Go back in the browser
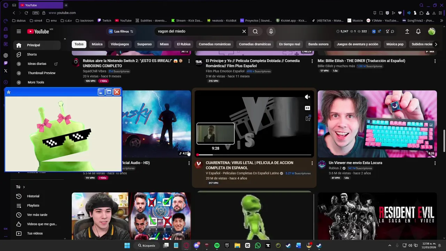Image resolution: width=446 pixels, height=251 pixels. coord(14,13)
